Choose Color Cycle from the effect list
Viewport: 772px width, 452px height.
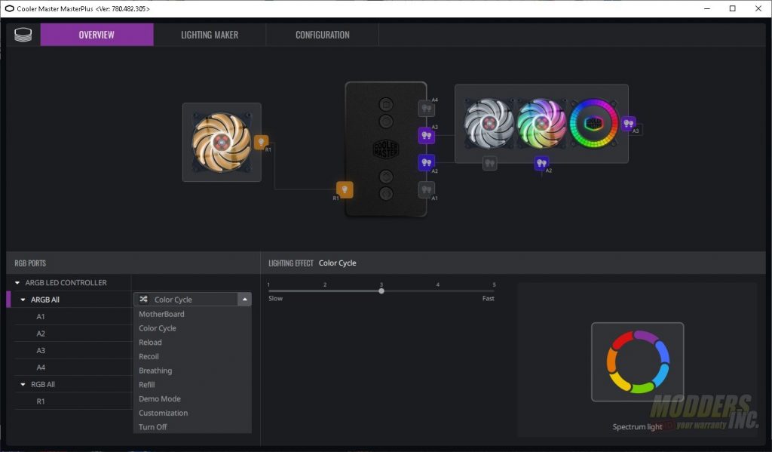coord(192,328)
